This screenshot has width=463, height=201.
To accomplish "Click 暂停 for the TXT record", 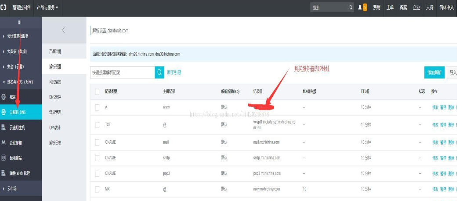I will click(x=443, y=125).
